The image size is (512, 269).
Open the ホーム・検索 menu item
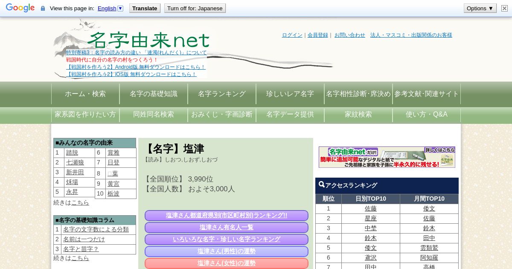(85, 94)
